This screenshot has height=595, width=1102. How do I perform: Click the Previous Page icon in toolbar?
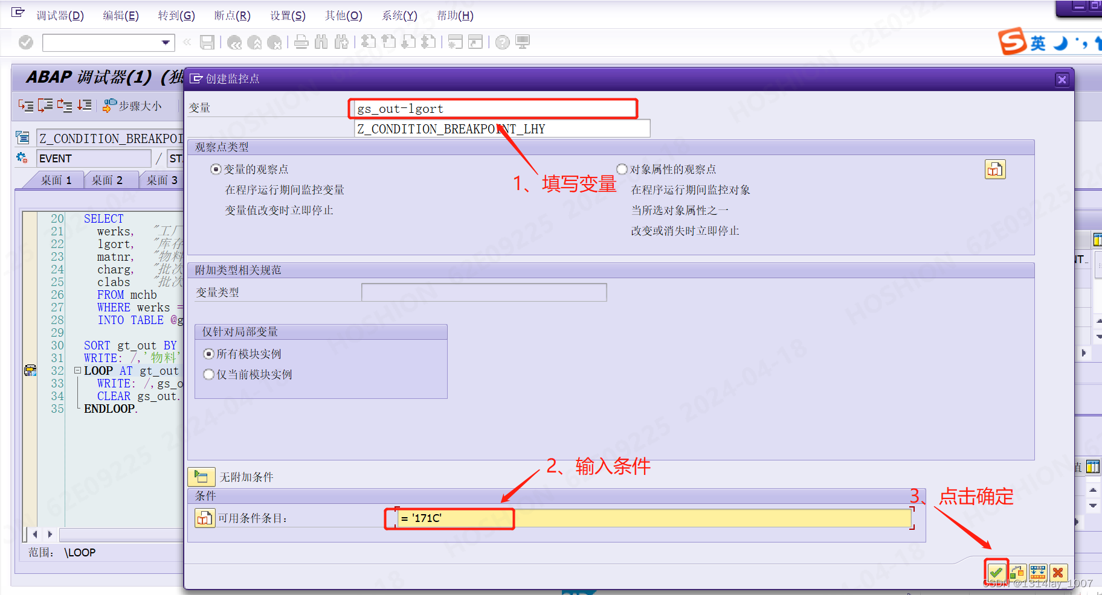(389, 42)
